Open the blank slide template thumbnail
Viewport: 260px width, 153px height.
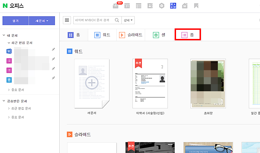tap(92, 147)
